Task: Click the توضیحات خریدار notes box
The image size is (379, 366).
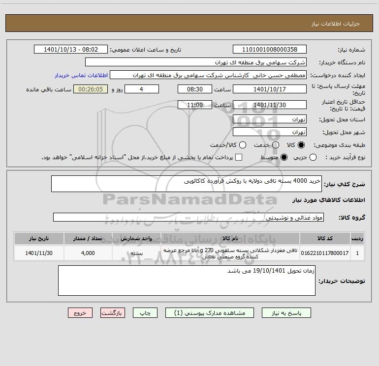Action: [x=187, y=281]
